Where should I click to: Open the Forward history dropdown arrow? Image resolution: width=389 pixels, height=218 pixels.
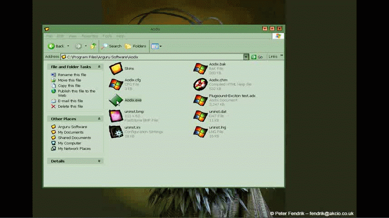(x=86, y=46)
